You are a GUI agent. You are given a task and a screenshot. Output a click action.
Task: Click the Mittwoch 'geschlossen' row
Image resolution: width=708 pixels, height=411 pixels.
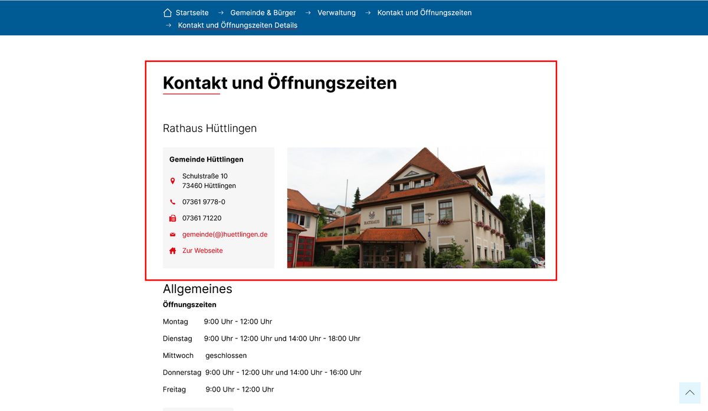(205, 356)
